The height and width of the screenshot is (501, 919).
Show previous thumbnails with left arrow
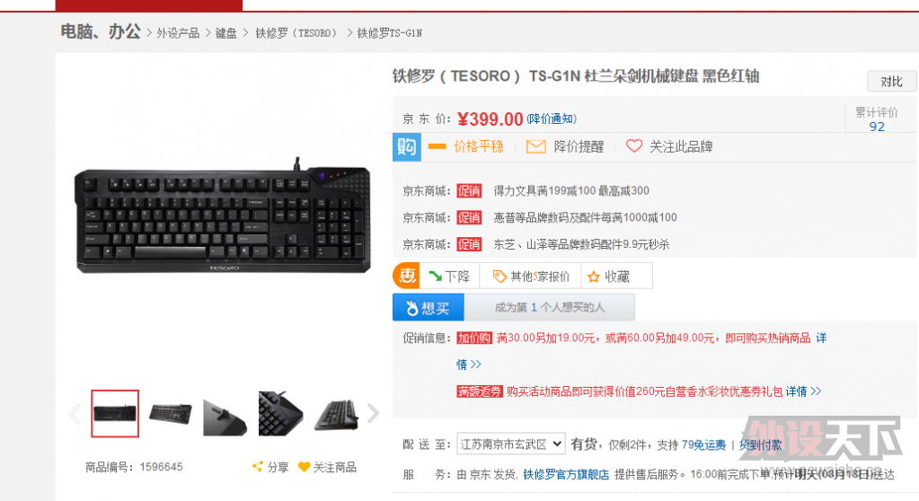point(75,414)
